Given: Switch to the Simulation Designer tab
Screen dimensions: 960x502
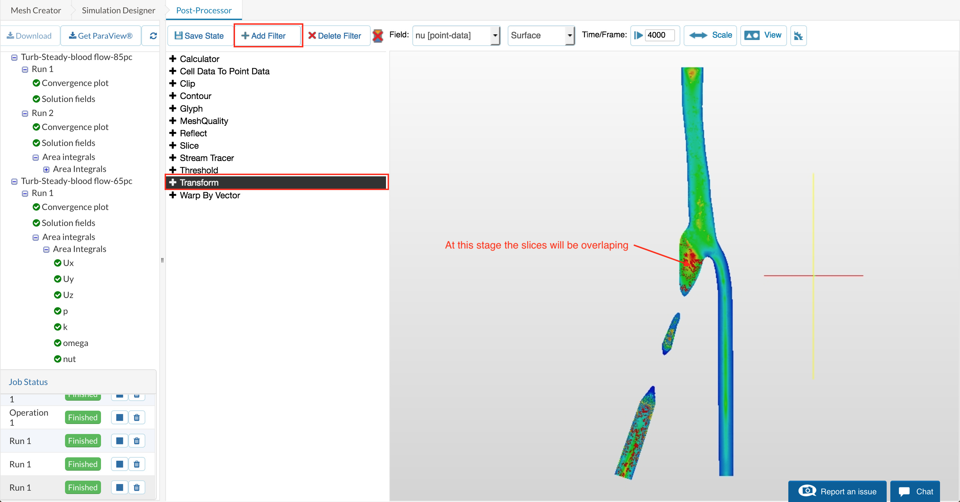Looking at the screenshot, I should [118, 10].
